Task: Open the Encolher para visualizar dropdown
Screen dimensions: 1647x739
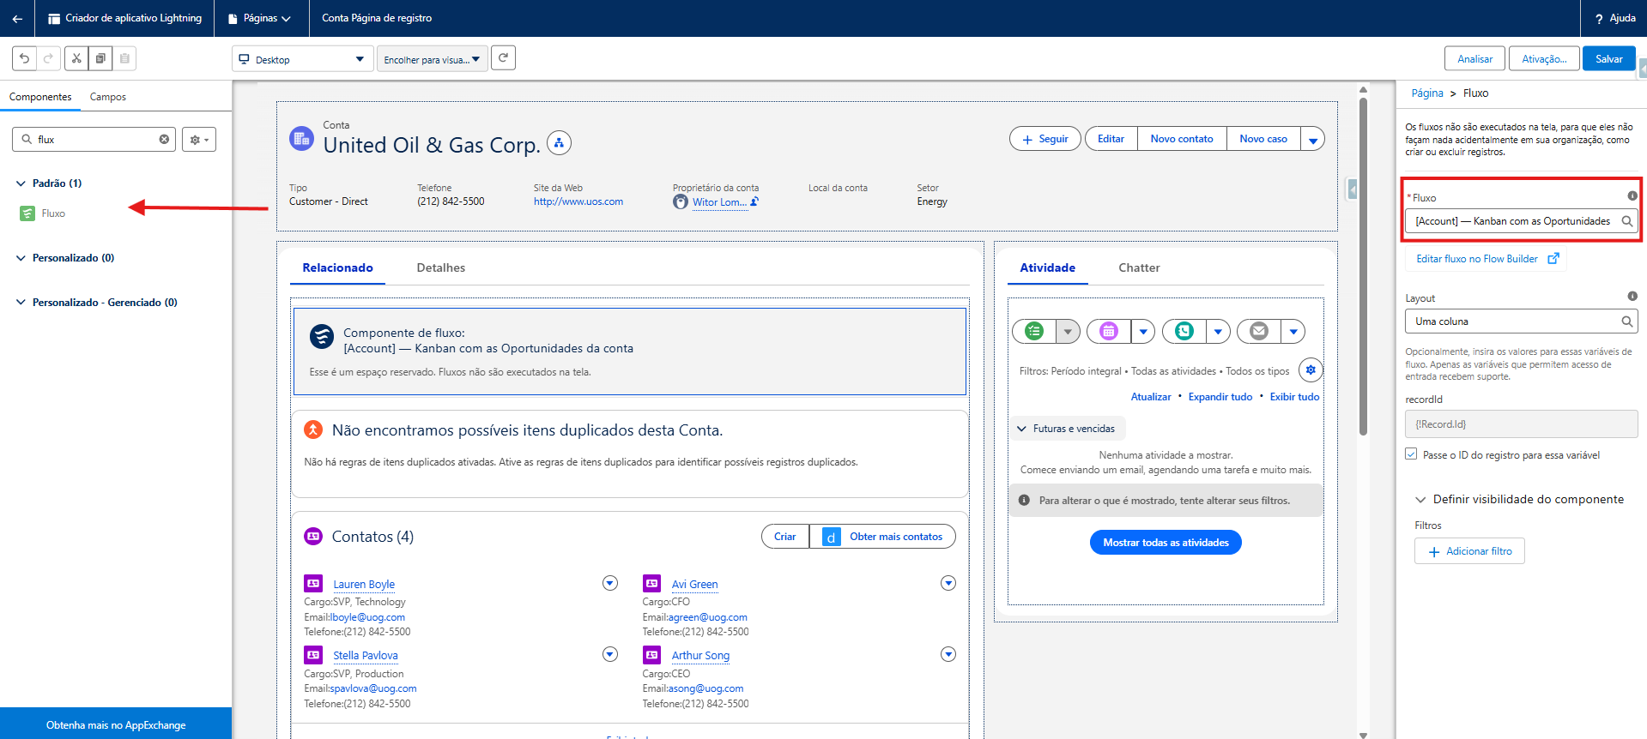Action: pyautogui.click(x=432, y=59)
